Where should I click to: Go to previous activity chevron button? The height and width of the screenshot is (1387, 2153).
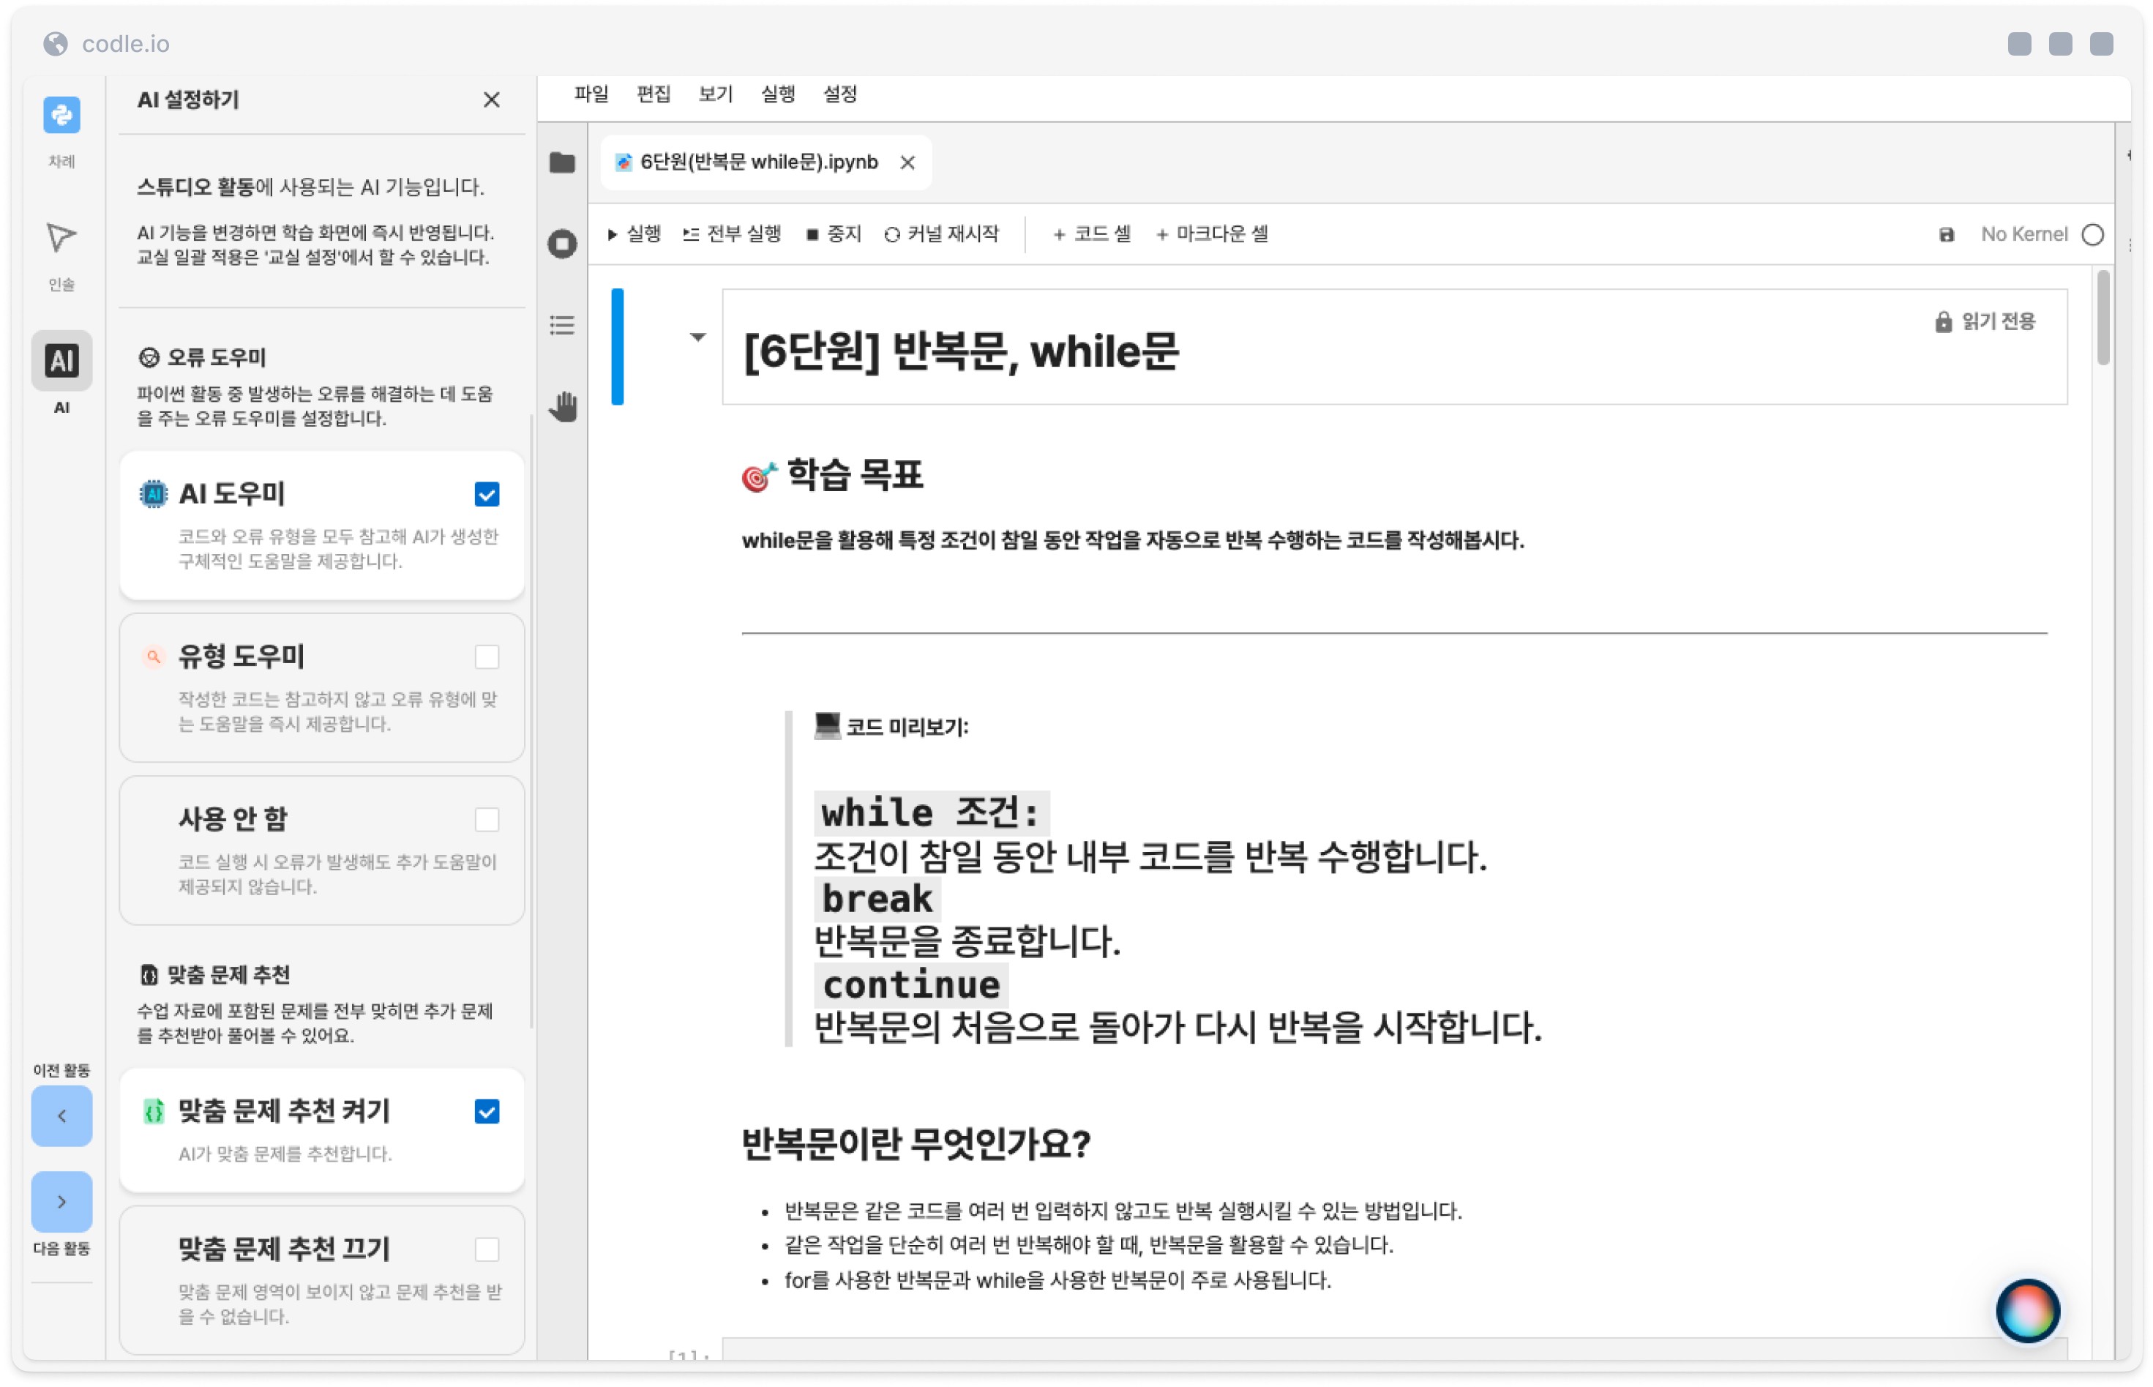[61, 1116]
